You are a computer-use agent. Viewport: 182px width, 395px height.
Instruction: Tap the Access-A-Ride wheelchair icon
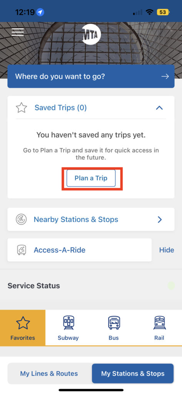21,250
